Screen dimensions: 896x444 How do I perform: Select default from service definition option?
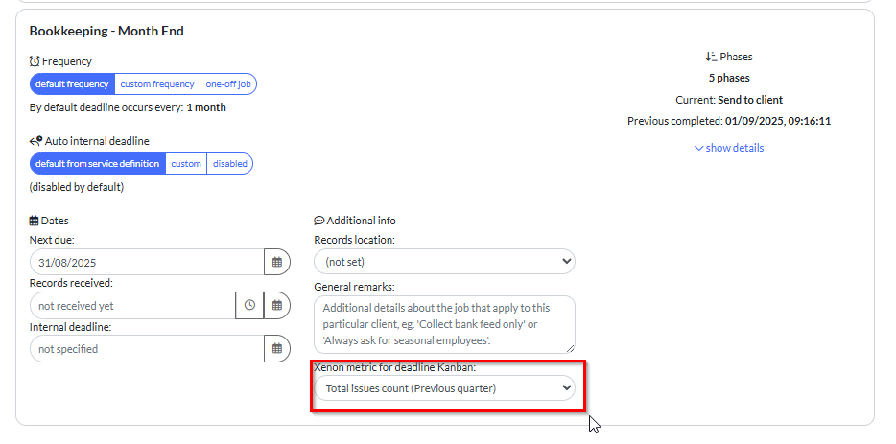pyautogui.click(x=97, y=164)
